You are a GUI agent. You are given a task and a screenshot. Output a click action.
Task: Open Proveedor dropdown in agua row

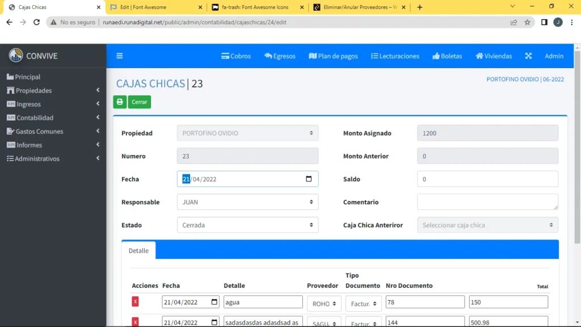coord(324,304)
